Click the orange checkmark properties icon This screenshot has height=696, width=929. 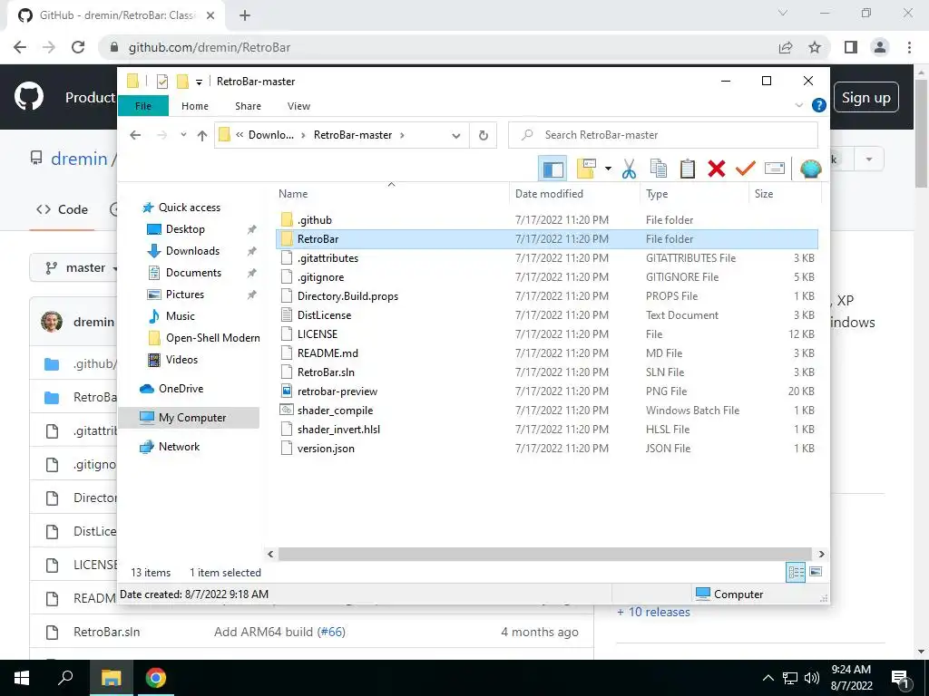pyautogui.click(x=746, y=169)
